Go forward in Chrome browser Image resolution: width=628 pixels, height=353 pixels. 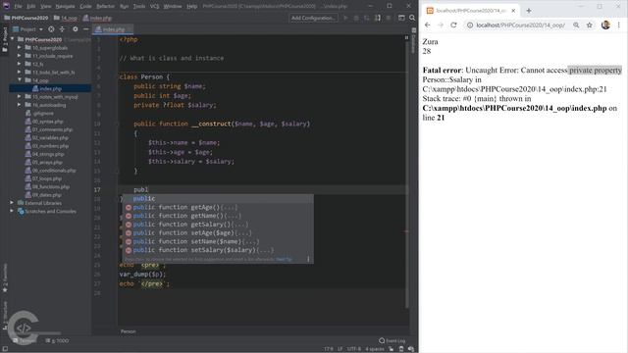coord(441,25)
